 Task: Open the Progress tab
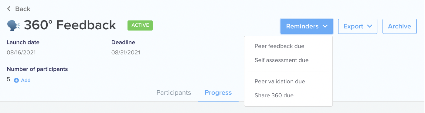(218, 92)
